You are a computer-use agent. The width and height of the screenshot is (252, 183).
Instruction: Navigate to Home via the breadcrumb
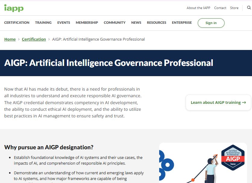coord(10,39)
